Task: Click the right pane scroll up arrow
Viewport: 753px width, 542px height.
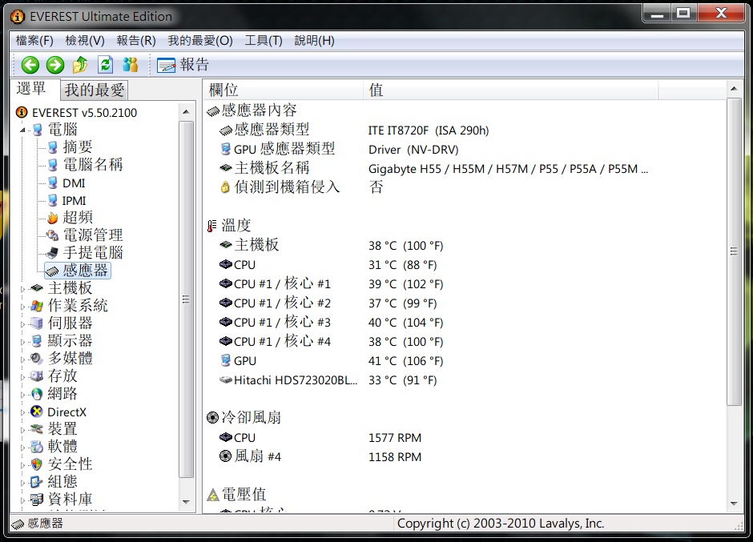Action: click(734, 89)
